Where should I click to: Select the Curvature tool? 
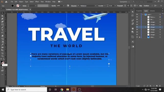(2, 21)
